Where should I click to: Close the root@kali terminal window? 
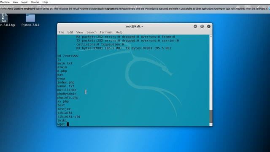(x=209, y=26)
